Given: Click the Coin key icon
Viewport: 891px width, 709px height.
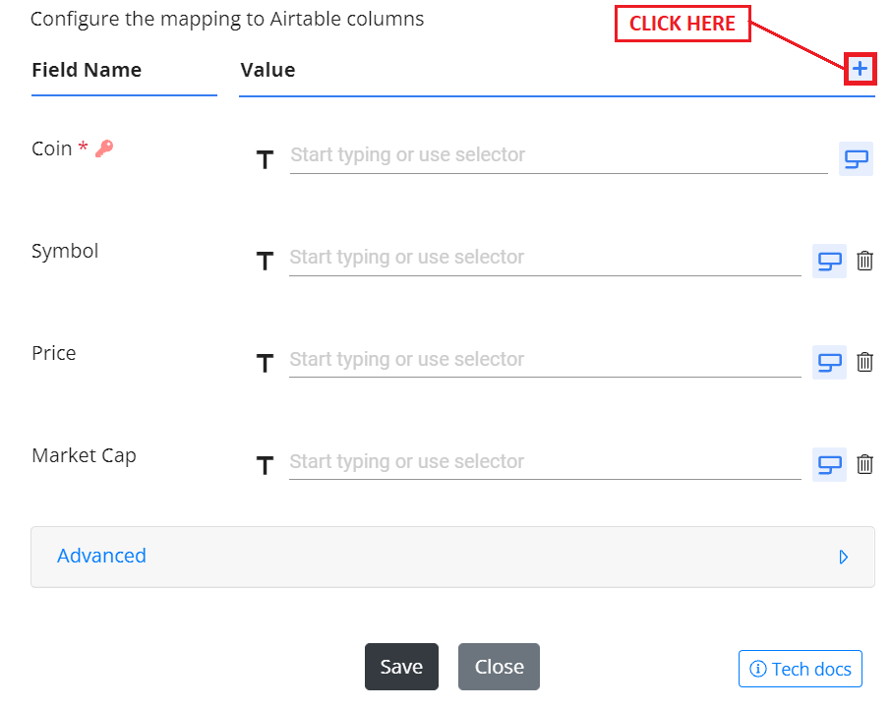Looking at the screenshot, I should coord(104,148).
